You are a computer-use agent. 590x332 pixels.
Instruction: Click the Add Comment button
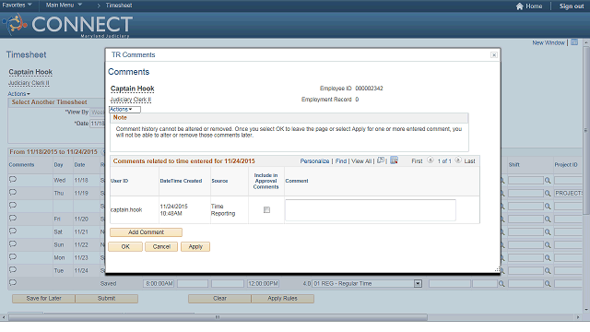[x=146, y=232]
